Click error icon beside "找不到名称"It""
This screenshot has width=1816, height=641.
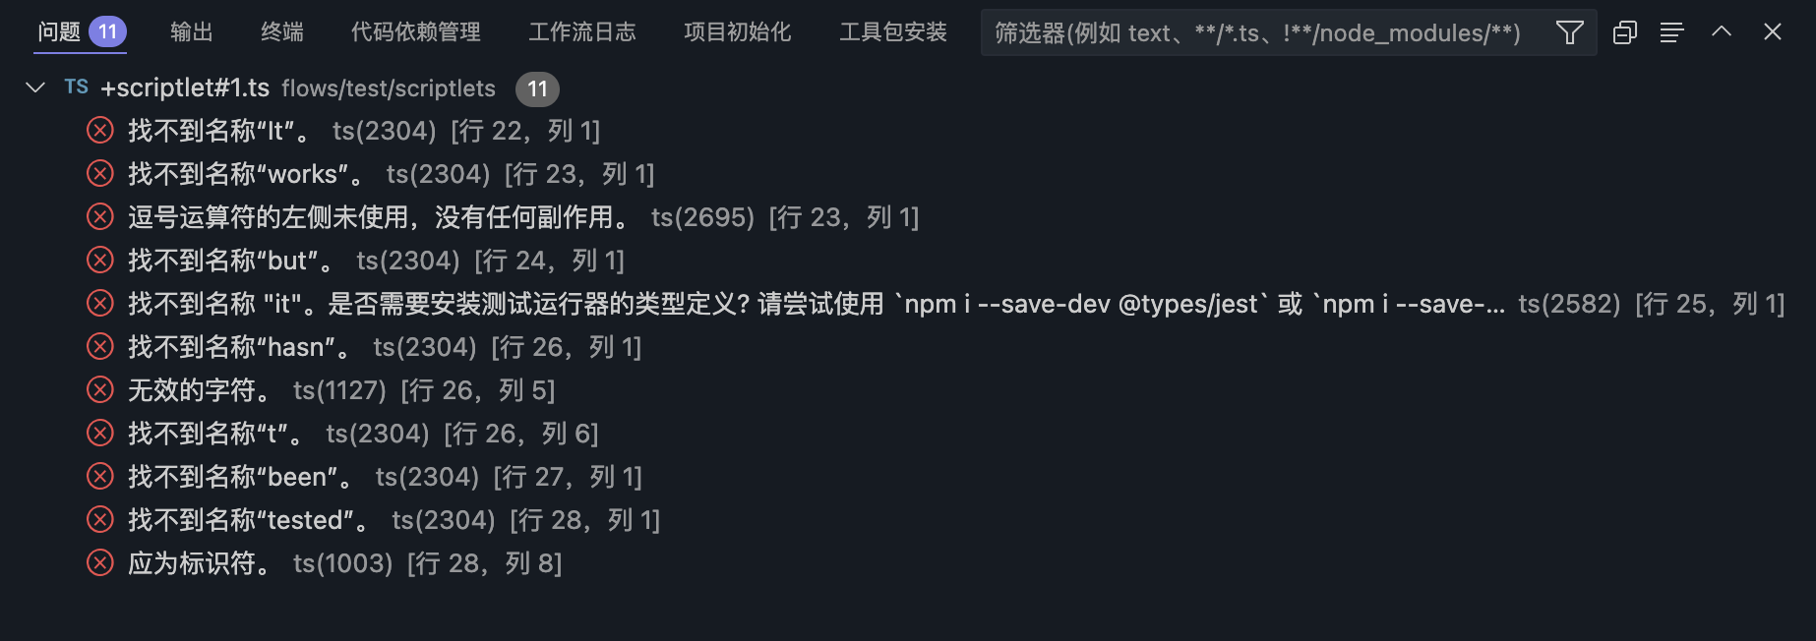pos(100,131)
